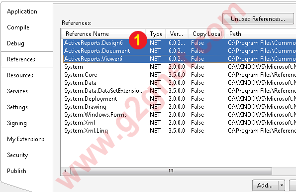This screenshot has width=296, height=192.
Task: Open the Publish tab
Action: [16, 171]
